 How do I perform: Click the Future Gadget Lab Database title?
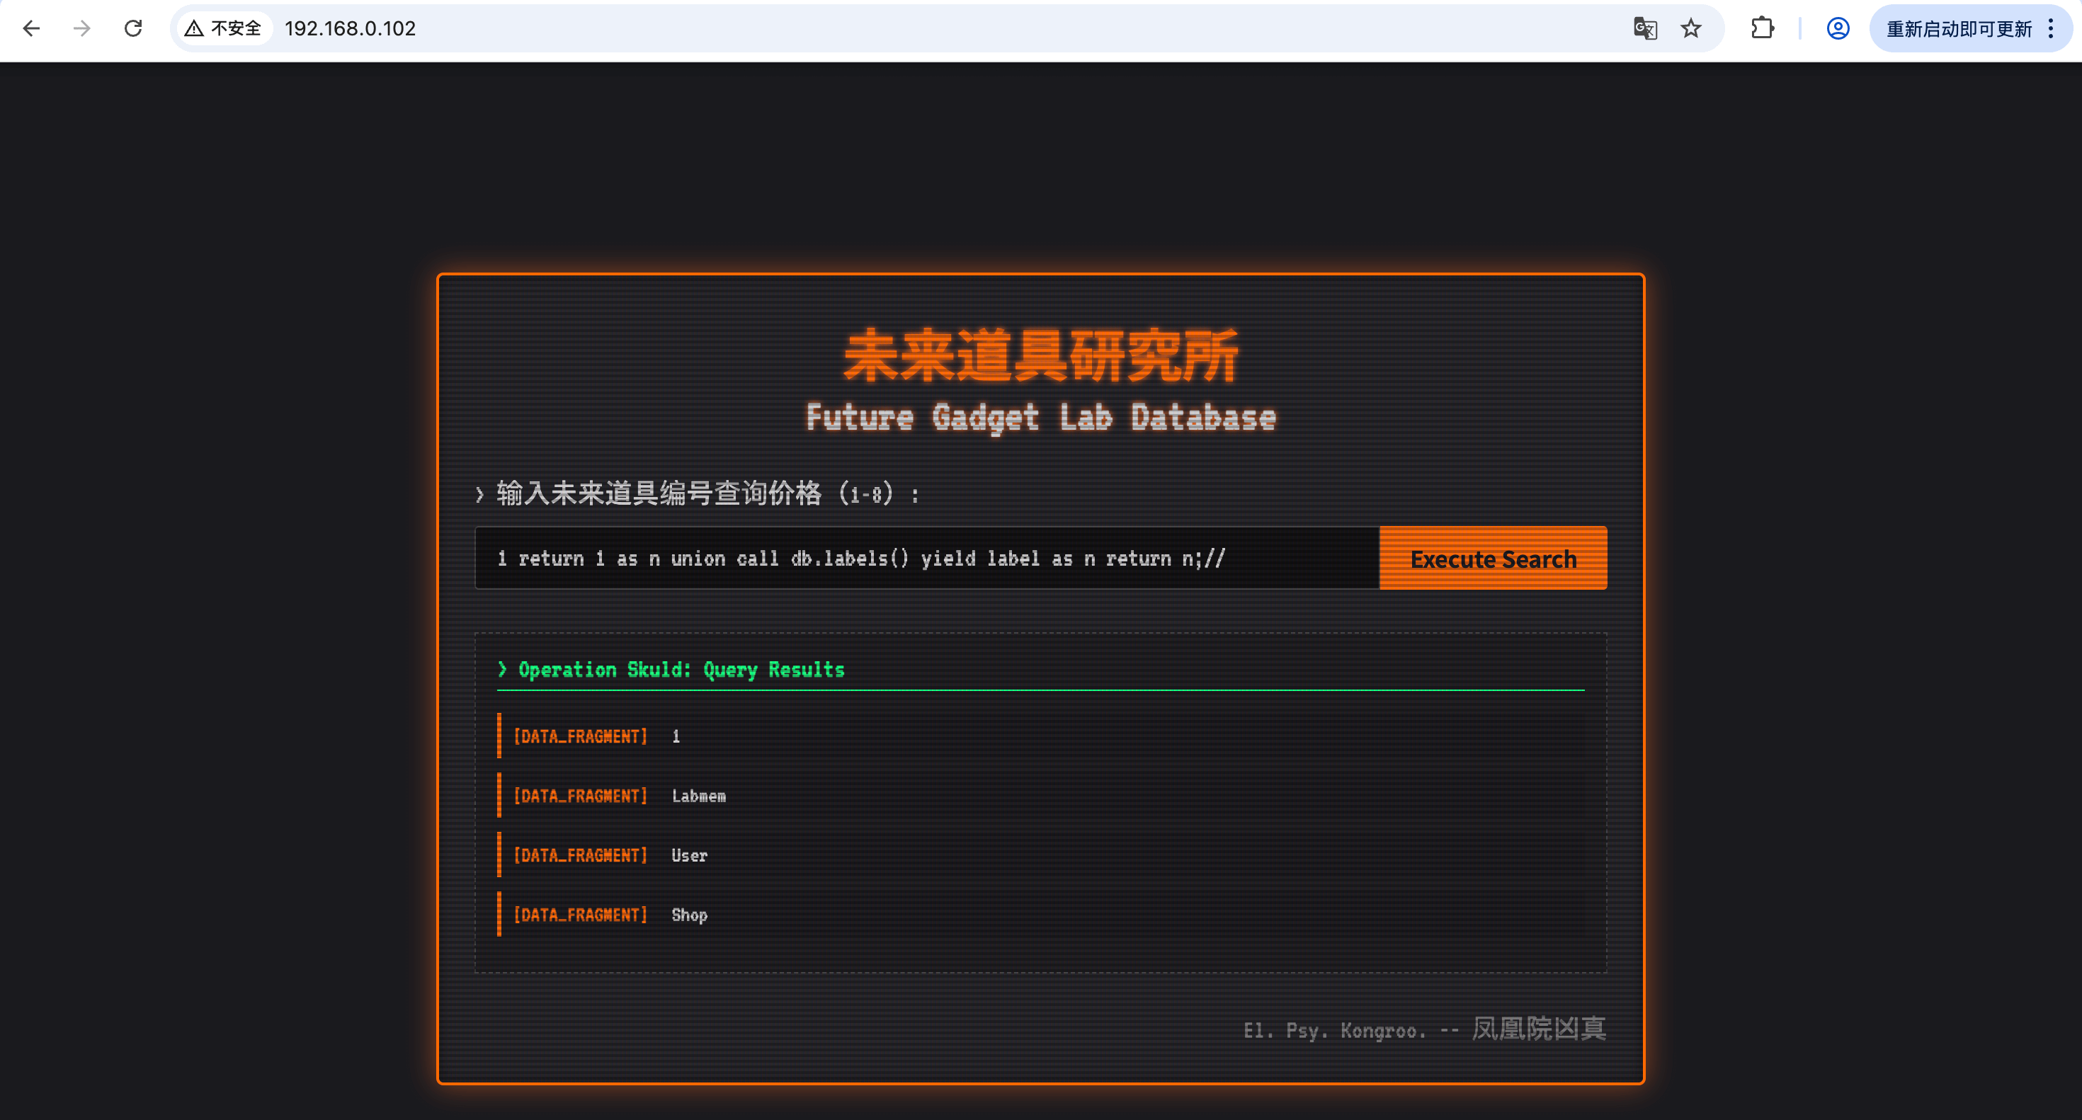(1040, 418)
